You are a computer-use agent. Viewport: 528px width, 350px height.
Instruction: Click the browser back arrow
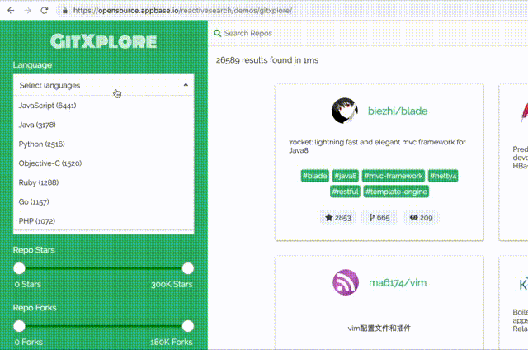[x=11, y=11]
